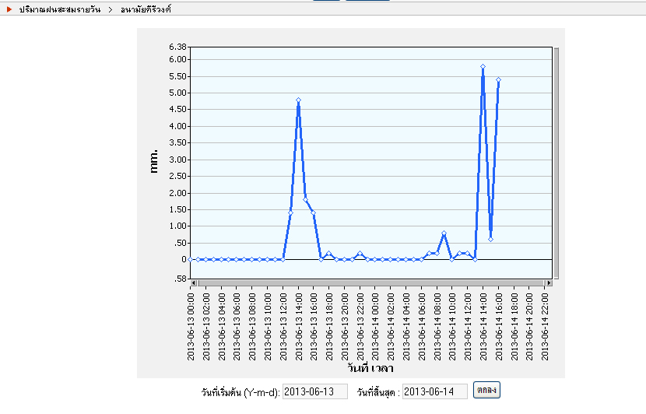Select the first data point at 06-13 00:00

pyautogui.click(x=191, y=259)
